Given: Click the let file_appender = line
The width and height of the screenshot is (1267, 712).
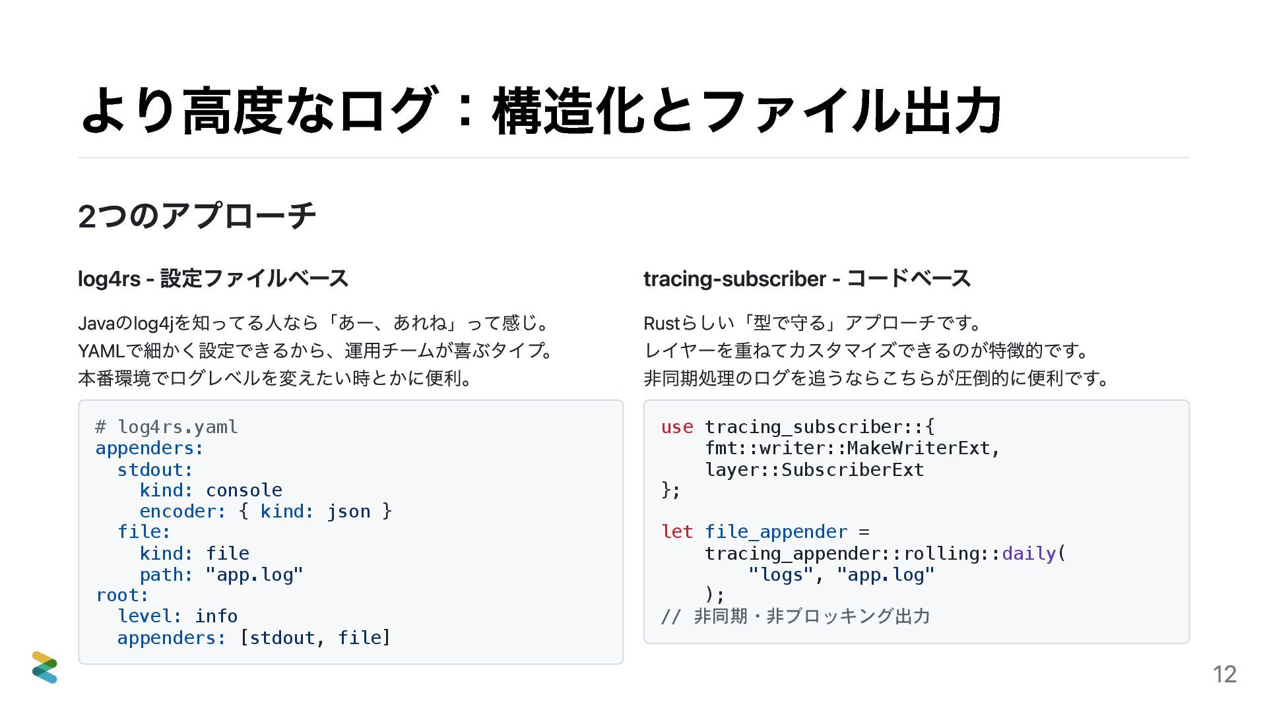Looking at the screenshot, I should tap(765, 532).
